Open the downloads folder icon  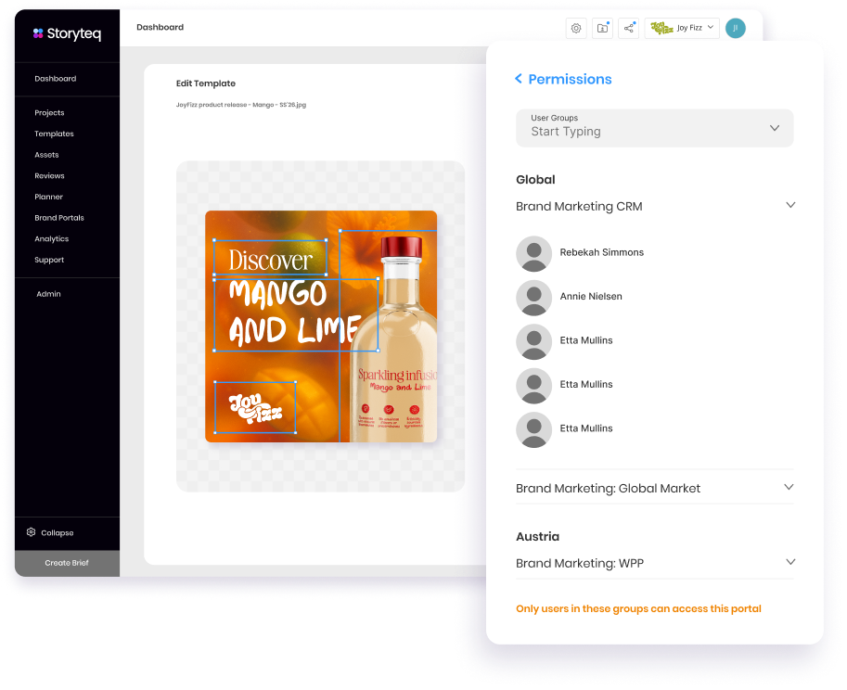602,28
